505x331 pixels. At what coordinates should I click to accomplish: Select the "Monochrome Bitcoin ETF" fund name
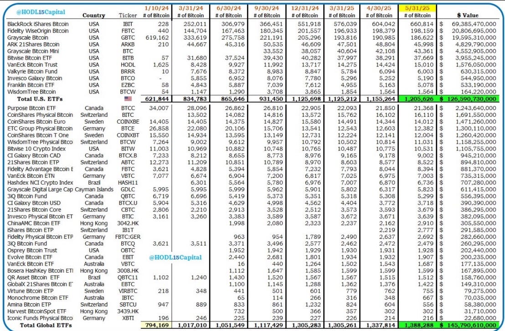(38, 297)
